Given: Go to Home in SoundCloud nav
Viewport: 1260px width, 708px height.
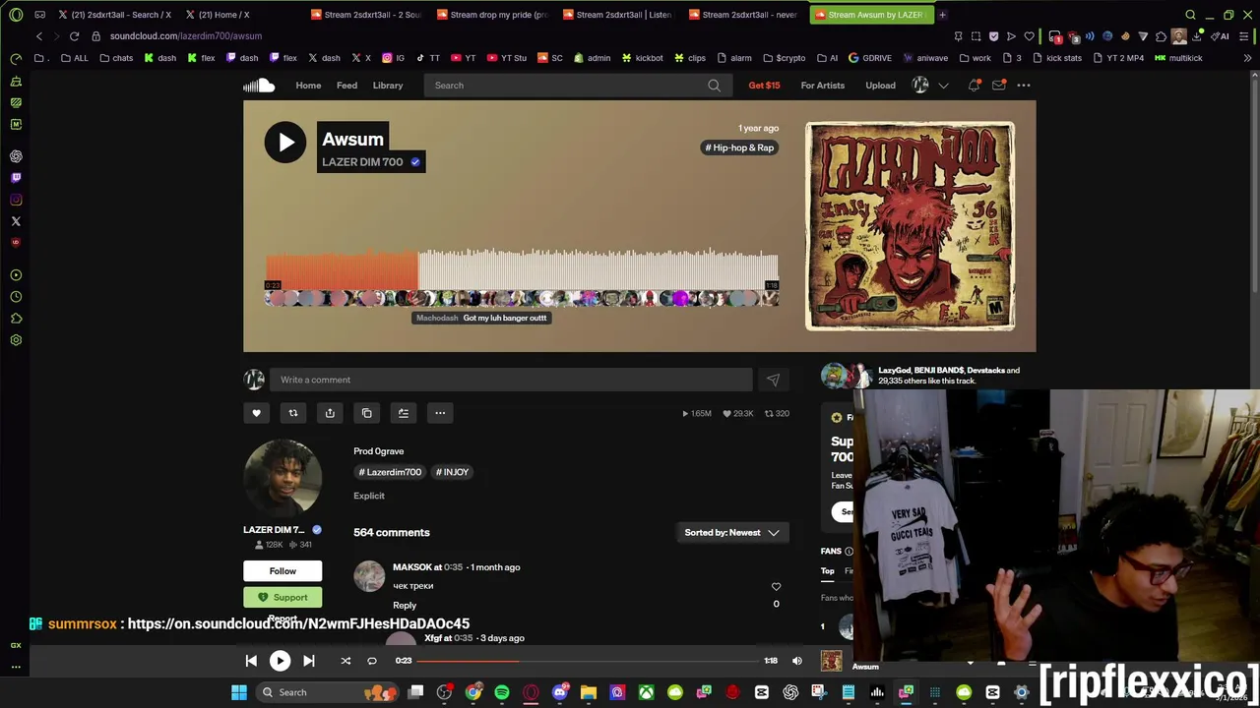Looking at the screenshot, I should coord(308,86).
